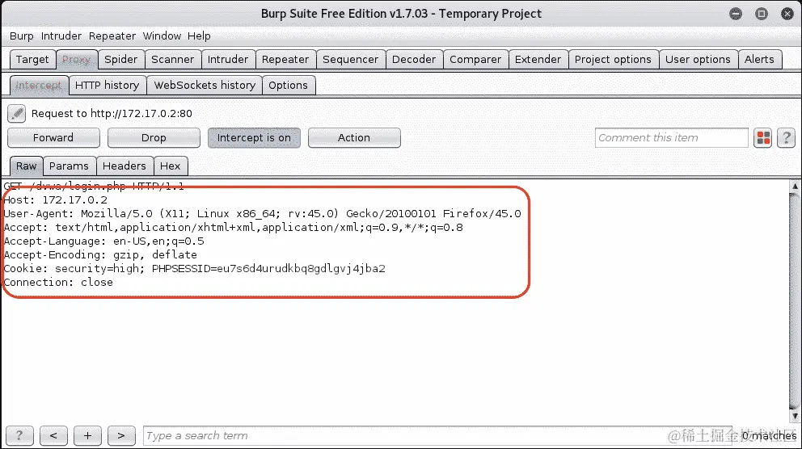Open the Action menu button

click(354, 138)
